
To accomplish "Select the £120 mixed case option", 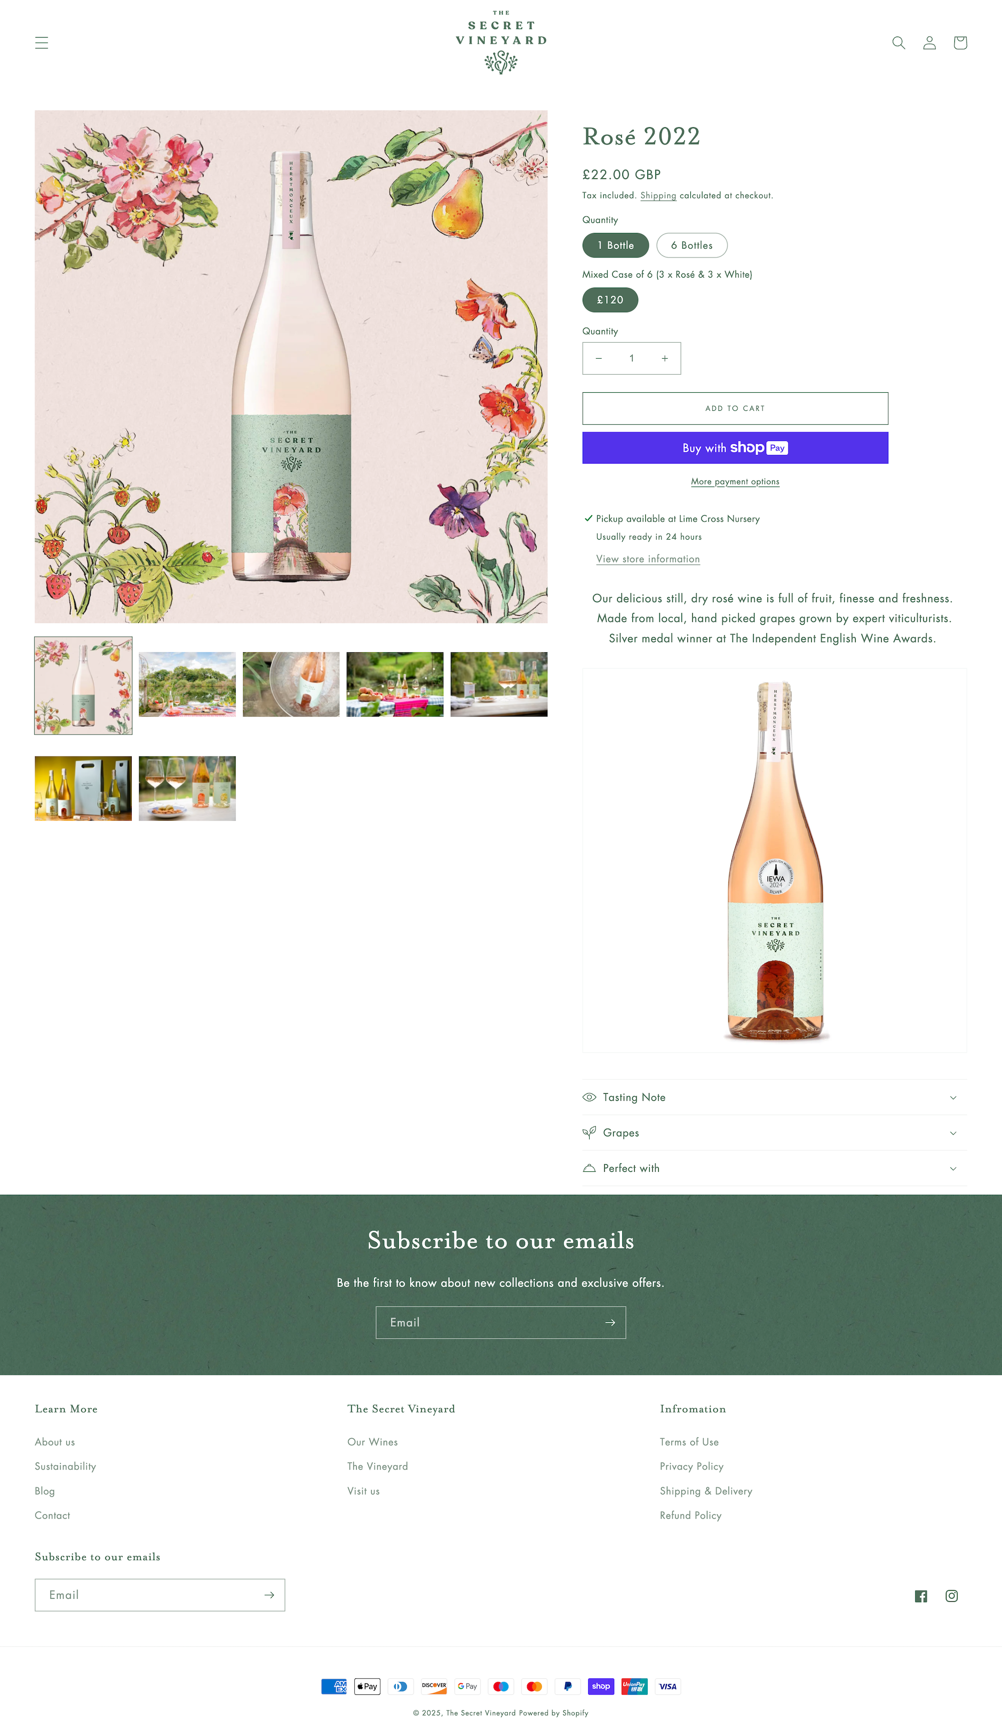I will [x=610, y=300].
